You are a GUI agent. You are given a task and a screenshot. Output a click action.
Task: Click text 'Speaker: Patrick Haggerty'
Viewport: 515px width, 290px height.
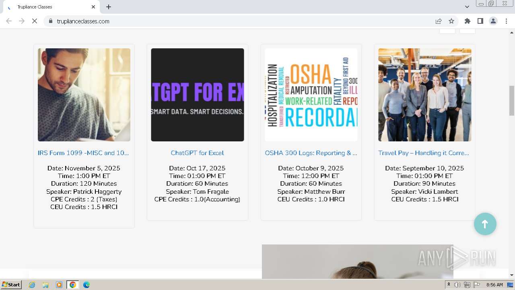[84, 192]
